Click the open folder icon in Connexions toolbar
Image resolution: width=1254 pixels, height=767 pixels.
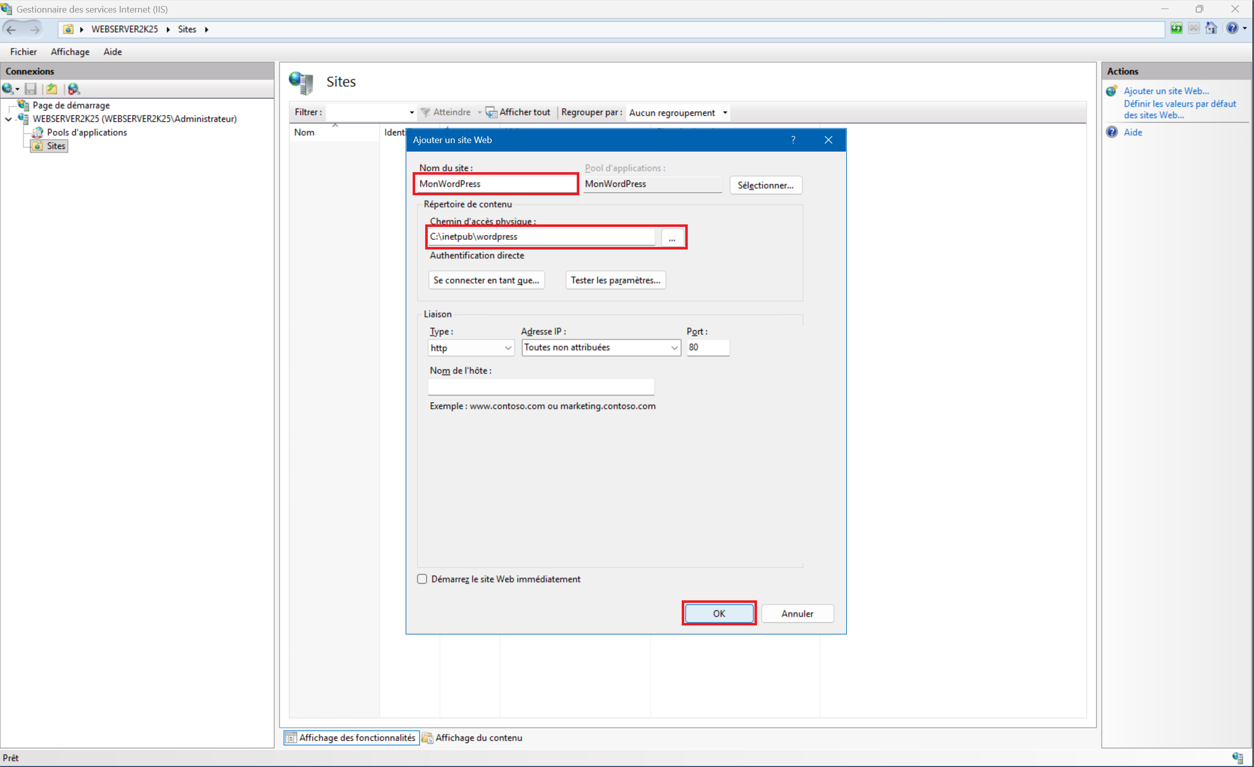[x=51, y=89]
